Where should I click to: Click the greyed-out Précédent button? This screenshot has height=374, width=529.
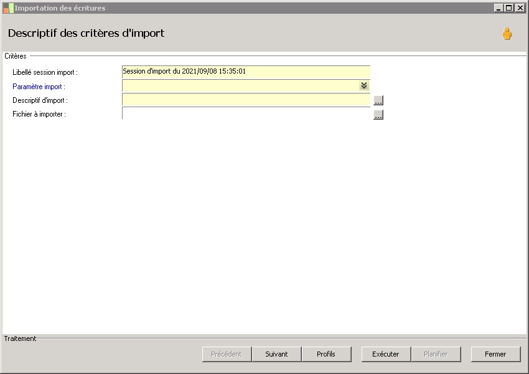click(227, 354)
